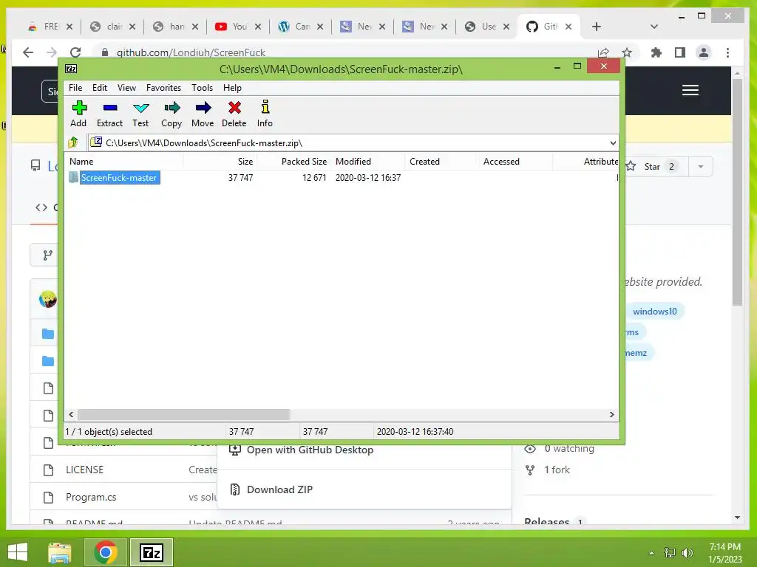This screenshot has width=757, height=567.
Task: Click the horizontal scrollbar thumb in 7-Zip
Action: coord(183,415)
